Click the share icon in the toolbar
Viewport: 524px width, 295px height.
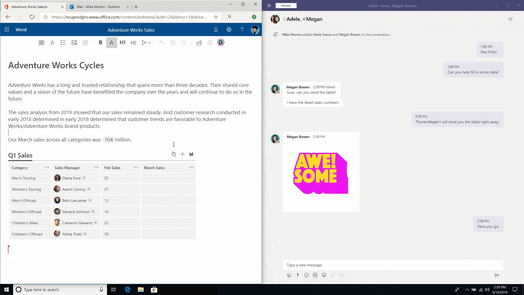(x=199, y=43)
